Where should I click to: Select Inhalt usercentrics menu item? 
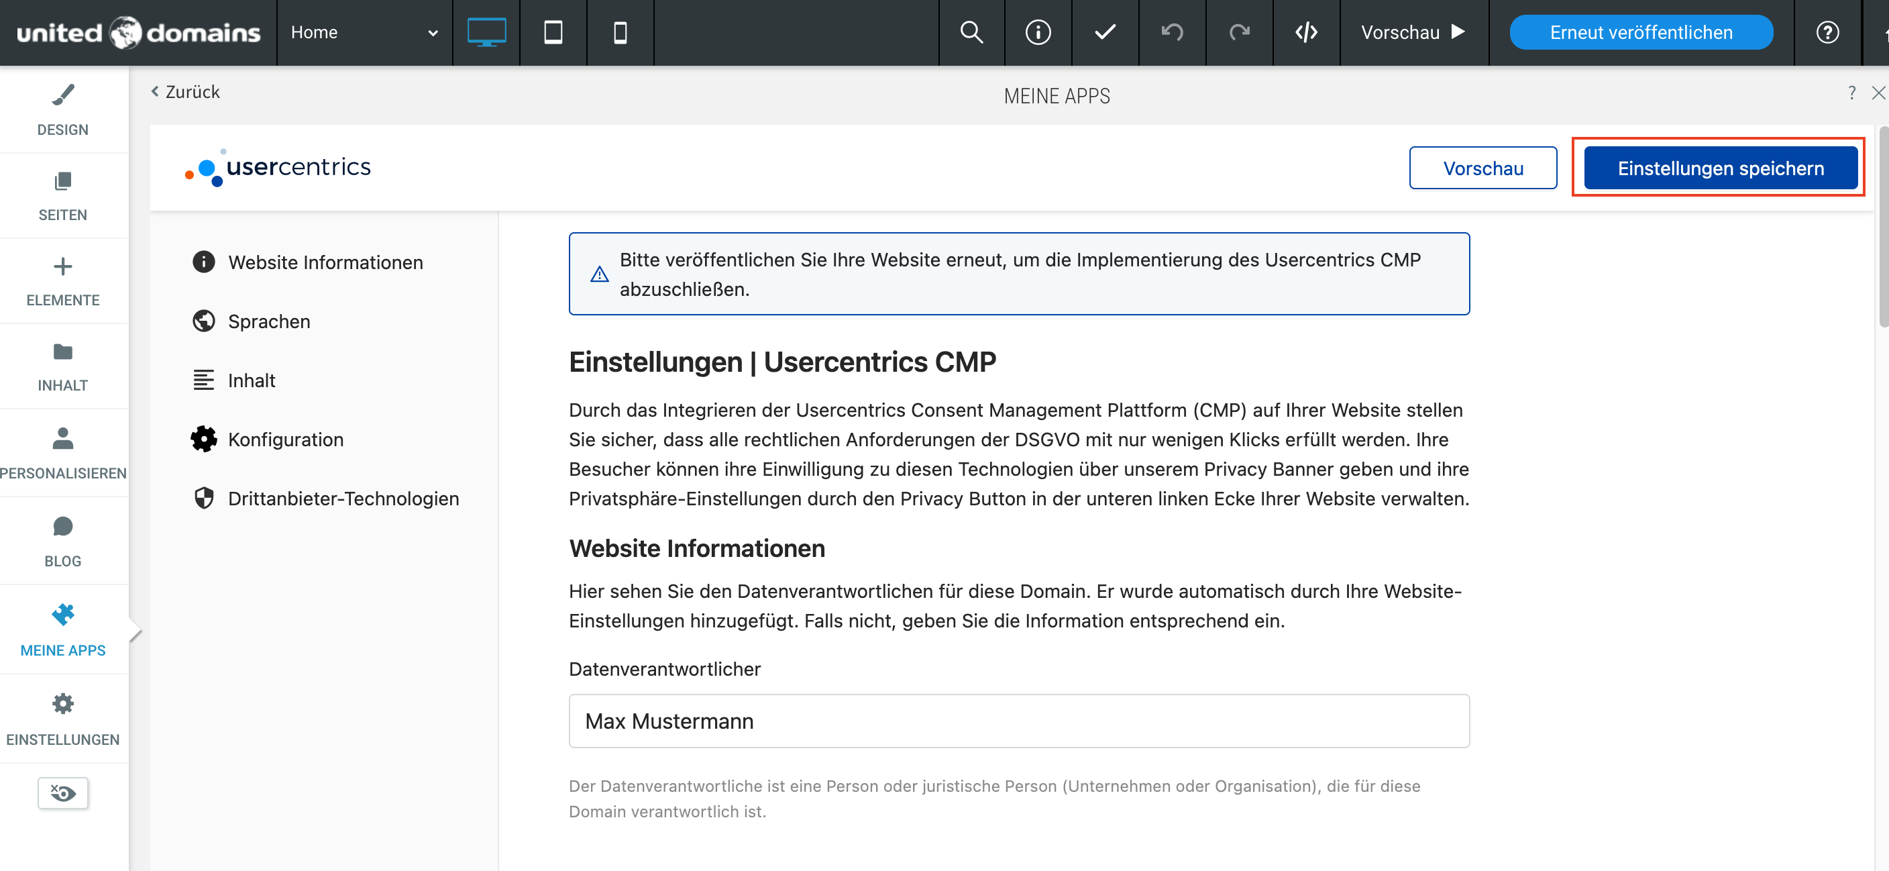(234, 380)
